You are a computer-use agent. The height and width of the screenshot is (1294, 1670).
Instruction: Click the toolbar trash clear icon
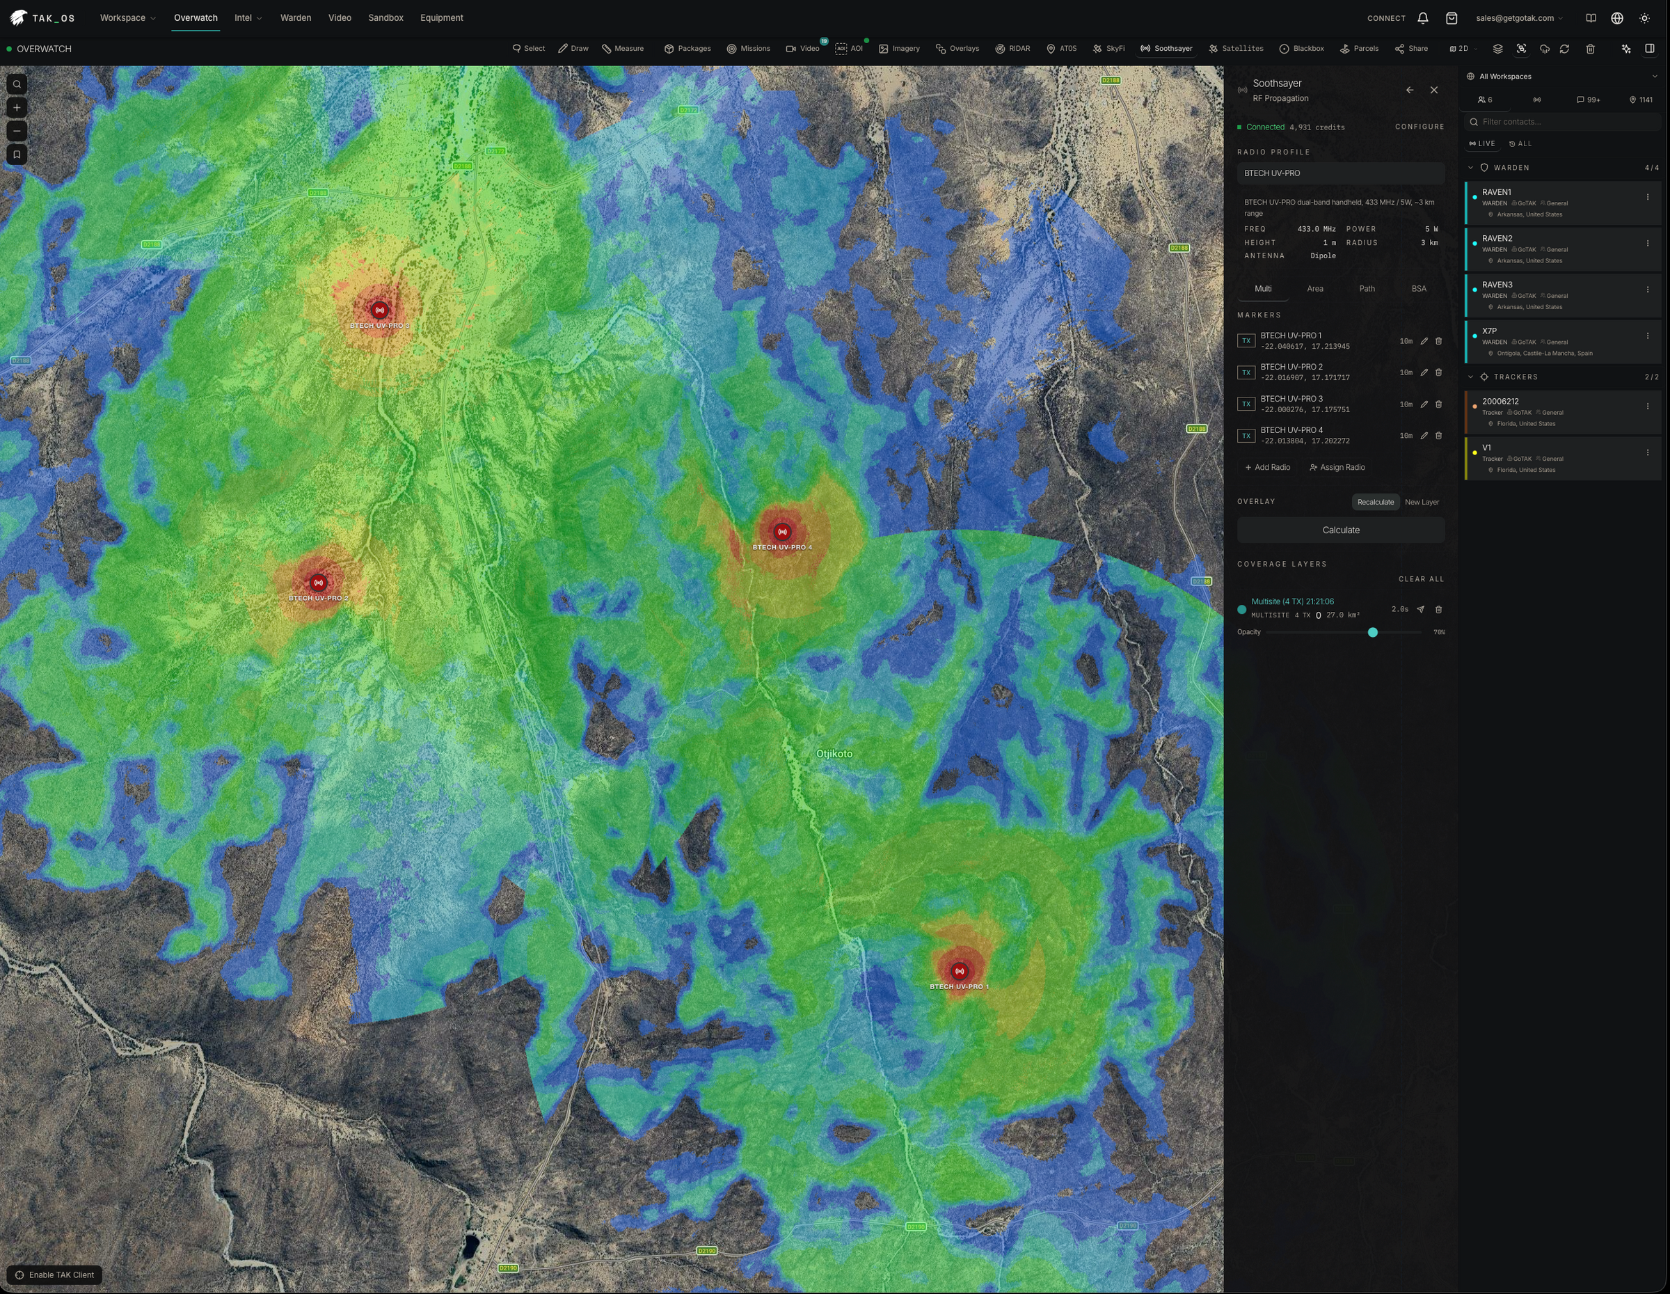(x=1591, y=48)
